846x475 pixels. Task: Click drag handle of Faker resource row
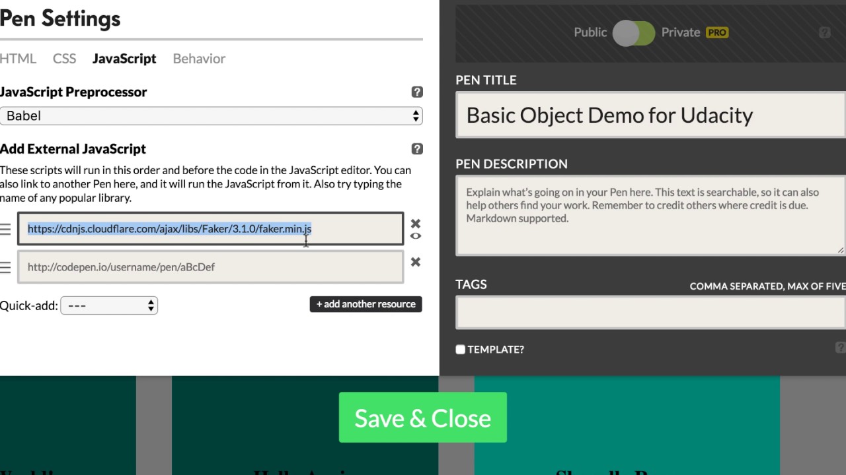(5, 229)
